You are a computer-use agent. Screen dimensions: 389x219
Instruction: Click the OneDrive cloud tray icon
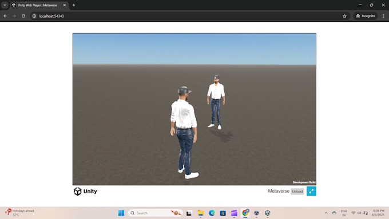click(334, 213)
